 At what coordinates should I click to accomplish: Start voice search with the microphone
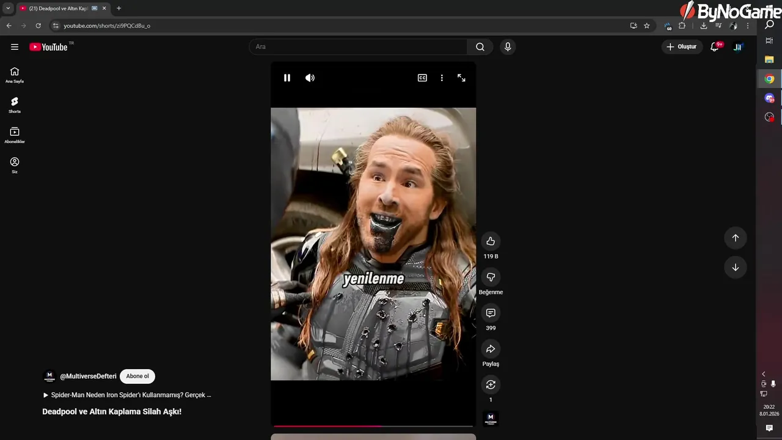(508, 47)
